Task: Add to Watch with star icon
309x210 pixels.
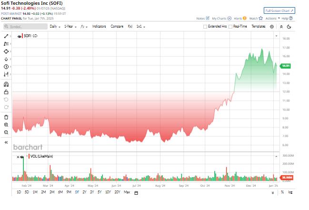Action: point(261,18)
